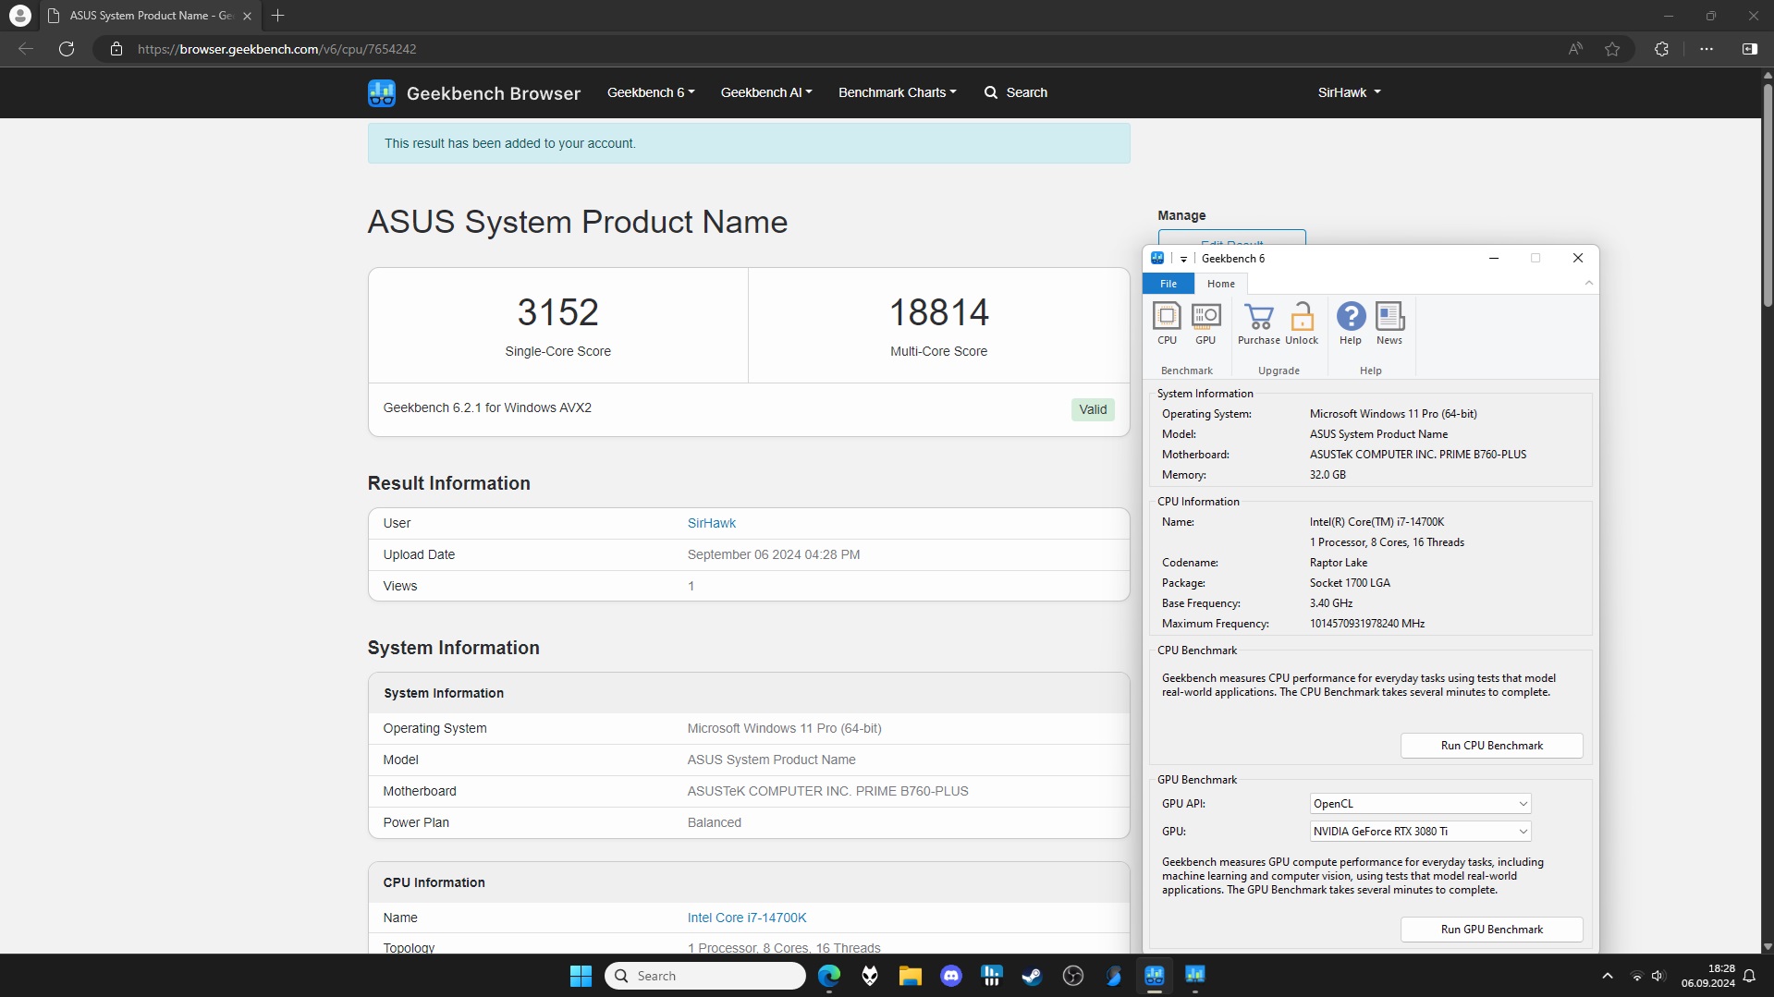Click the Maximum Frequency MHz value

(x=1367, y=624)
